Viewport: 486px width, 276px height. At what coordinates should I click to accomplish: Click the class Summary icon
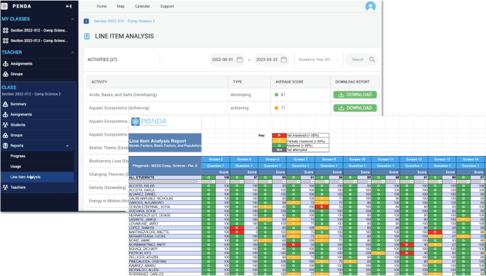pyautogui.click(x=6, y=104)
